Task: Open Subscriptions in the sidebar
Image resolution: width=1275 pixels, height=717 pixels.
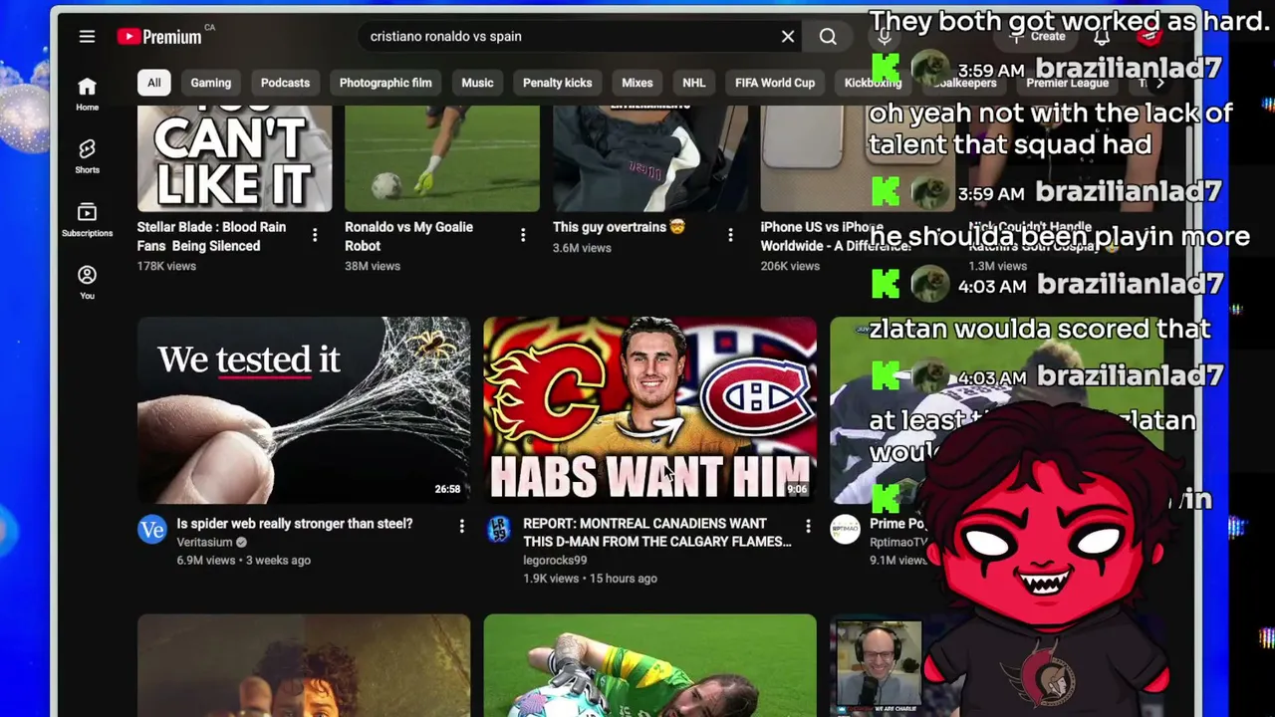Action: click(88, 220)
